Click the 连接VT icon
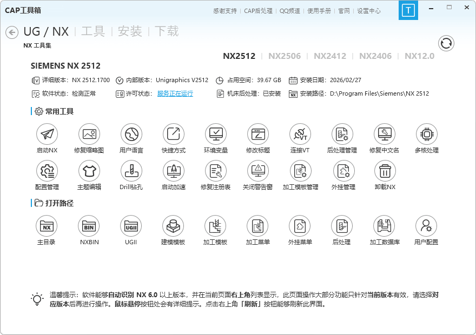This screenshot has height=335, width=476. [300, 134]
